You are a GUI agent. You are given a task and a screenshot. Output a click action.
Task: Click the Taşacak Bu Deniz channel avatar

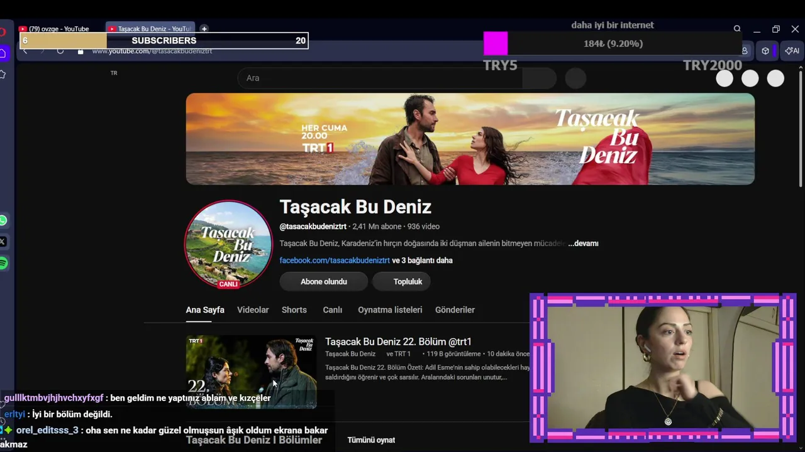[x=228, y=244]
